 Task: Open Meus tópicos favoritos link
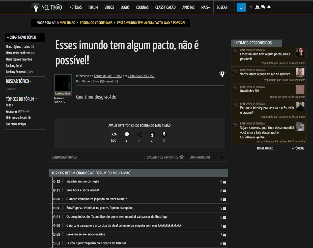[x=19, y=59]
